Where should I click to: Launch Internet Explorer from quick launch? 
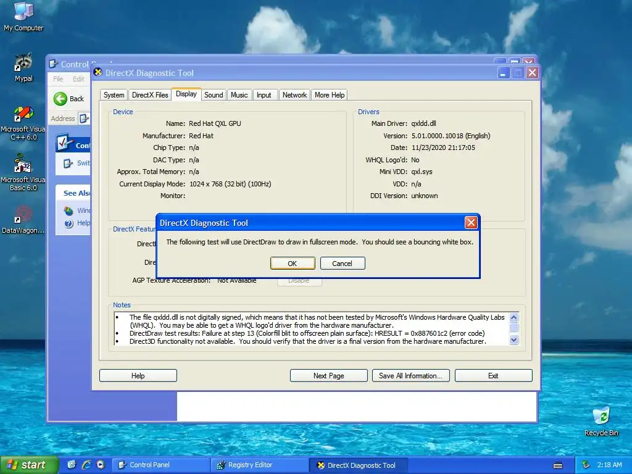86,465
